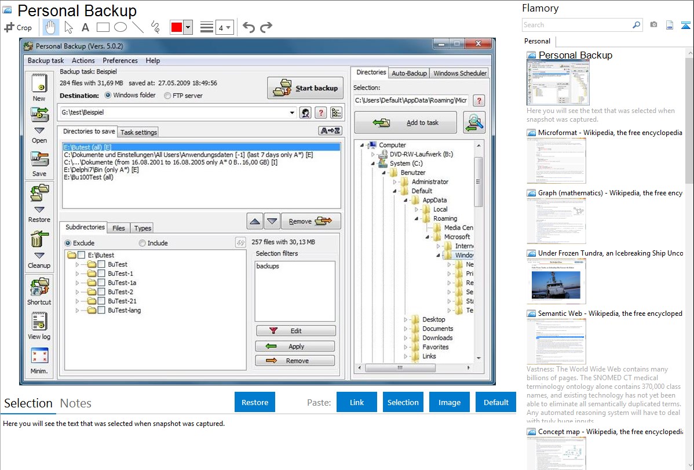
Task: Open the Under Frozen Tundra snapshot thumbnail
Action: tap(556, 282)
